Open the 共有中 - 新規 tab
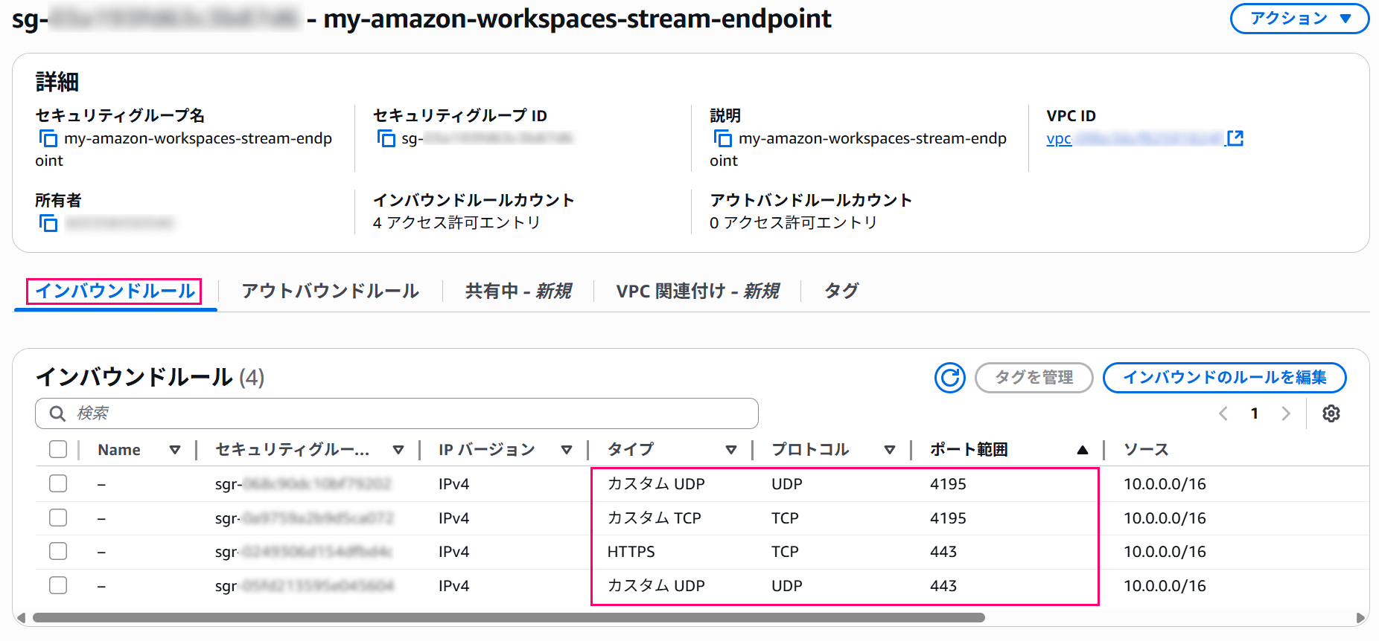 pyautogui.click(x=518, y=291)
